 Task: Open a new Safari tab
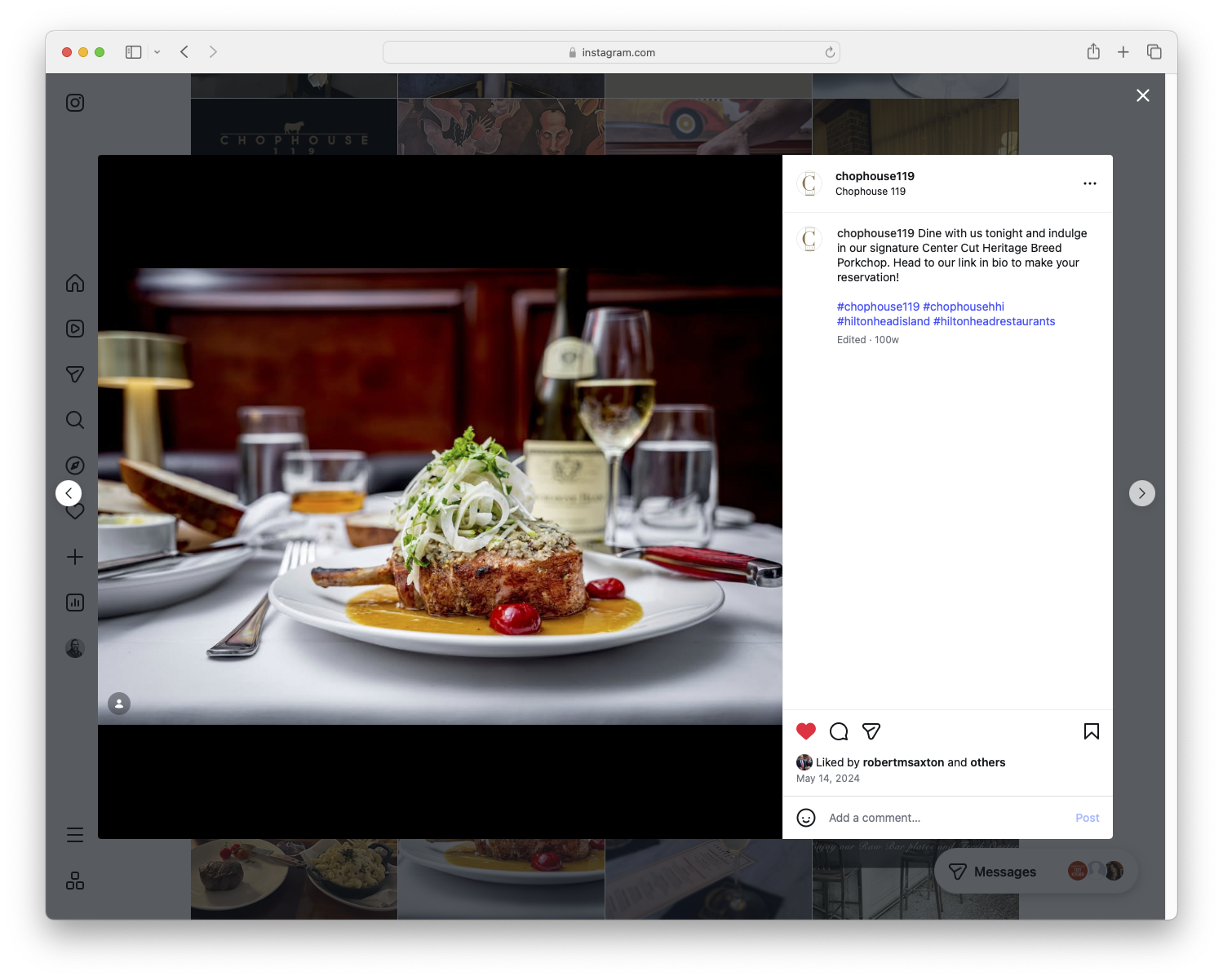tap(1123, 51)
